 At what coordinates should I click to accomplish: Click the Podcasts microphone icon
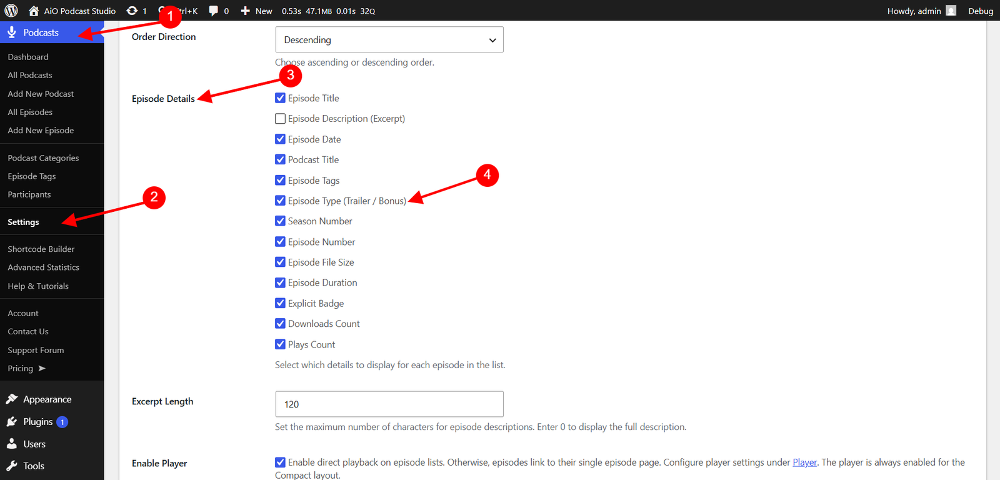pyautogui.click(x=12, y=32)
